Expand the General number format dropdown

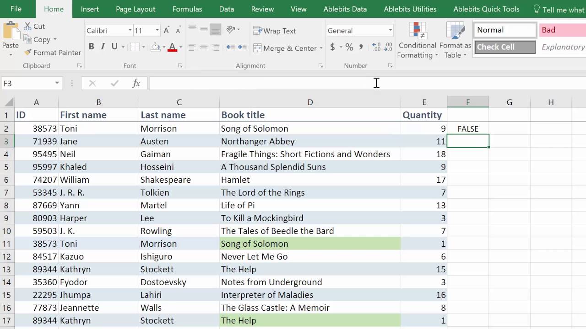coord(390,31)
